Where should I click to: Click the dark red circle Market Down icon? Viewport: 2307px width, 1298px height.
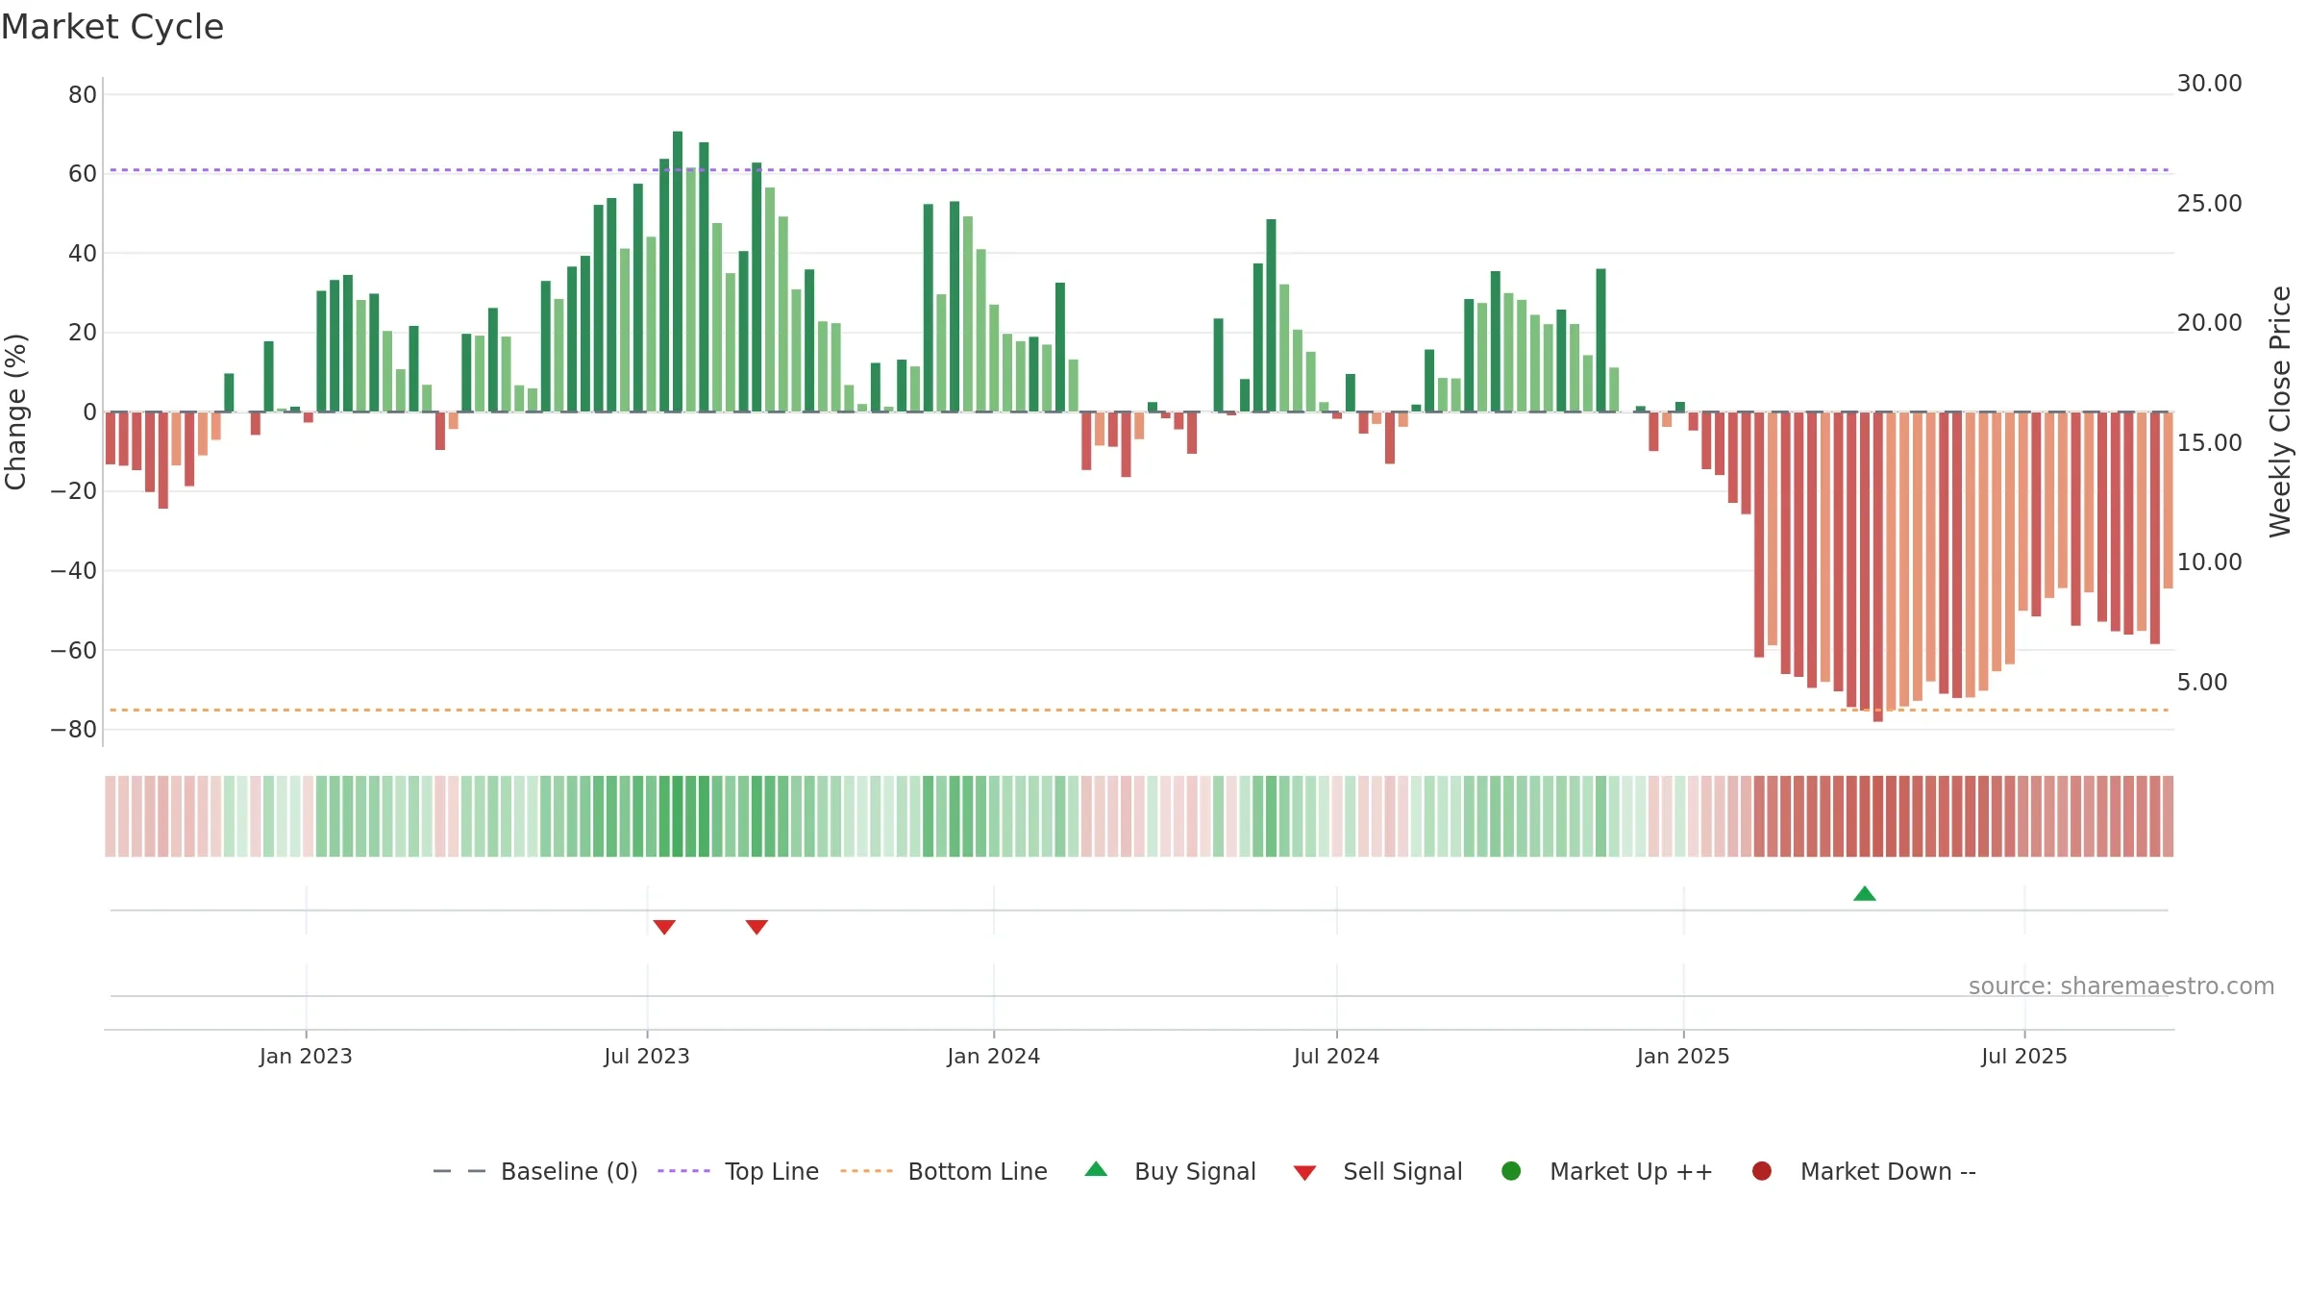pos(1762,1171)
